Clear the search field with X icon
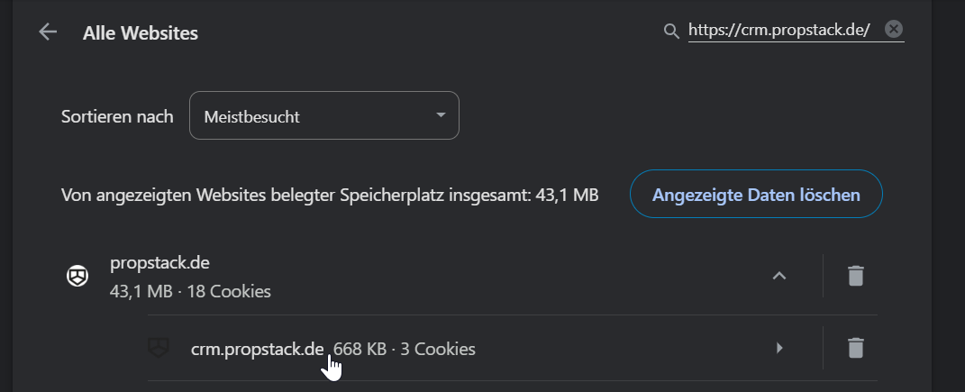 (x=893, y=30)
